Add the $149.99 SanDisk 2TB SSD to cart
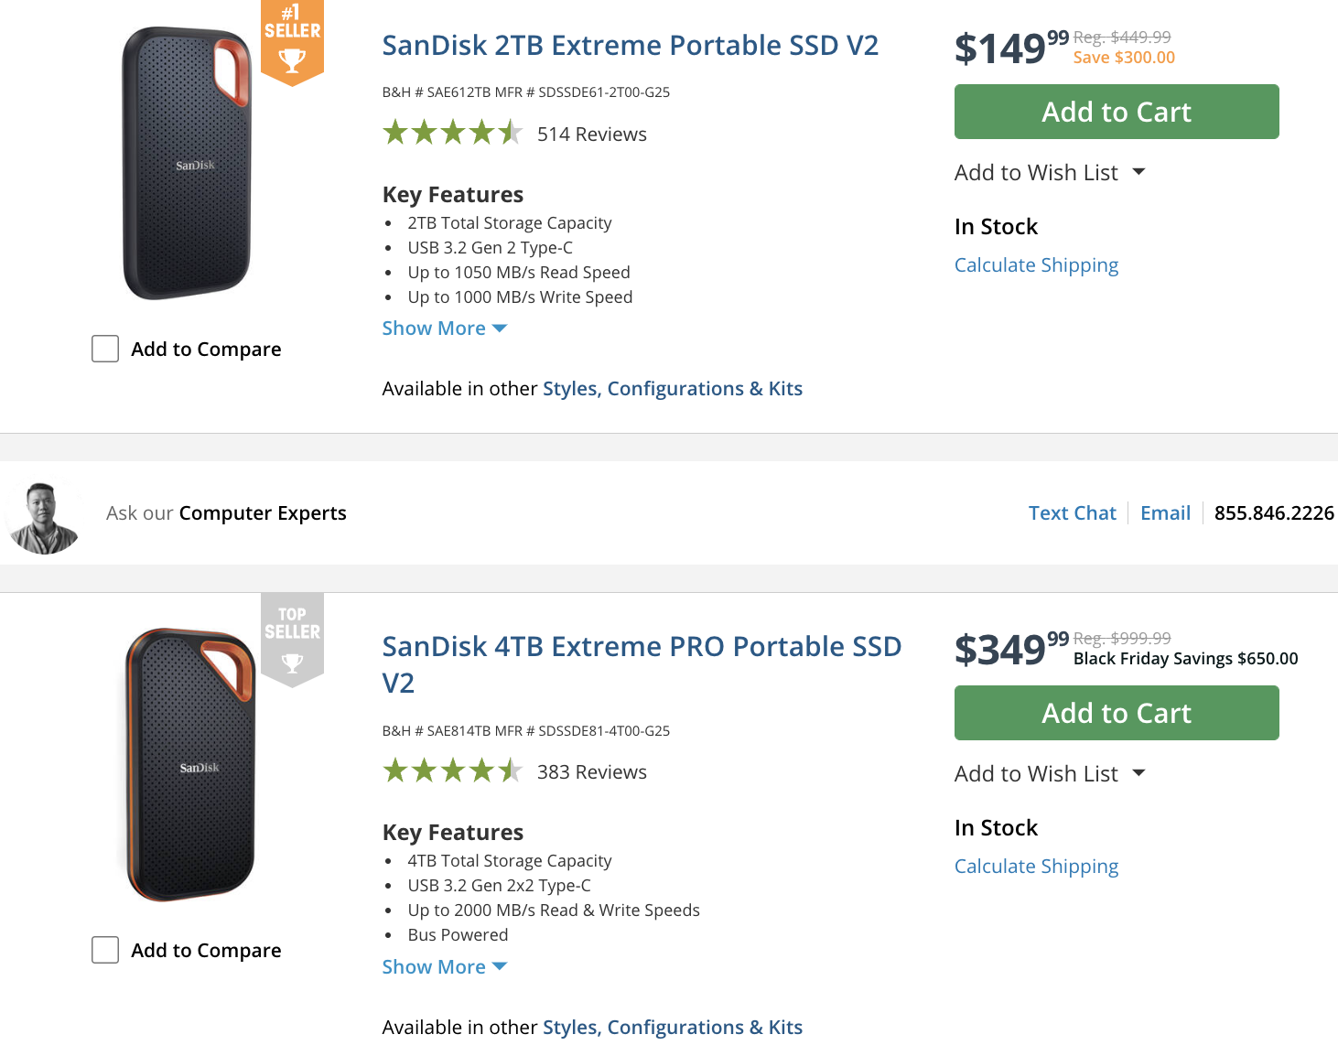The height and width of the screenshot is (1056, 1338). [x=1116, y=112]
